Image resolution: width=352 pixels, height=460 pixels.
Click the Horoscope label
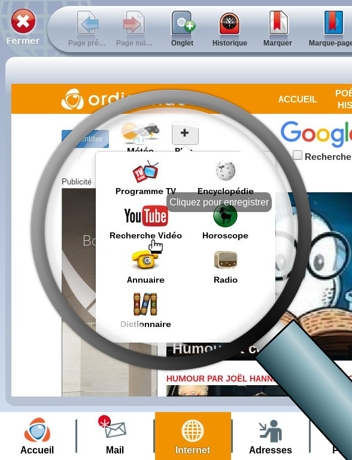click(225, 235)
